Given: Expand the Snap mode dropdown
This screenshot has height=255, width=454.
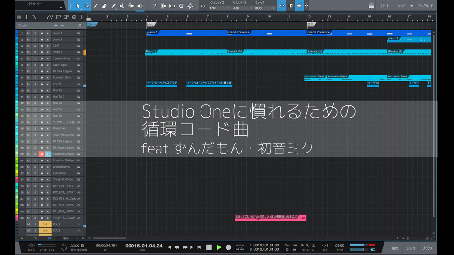Looking at the screenshot, I should (x=264, y=8).
